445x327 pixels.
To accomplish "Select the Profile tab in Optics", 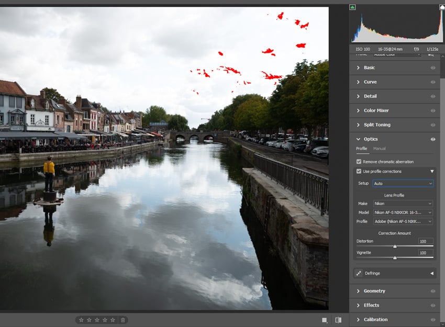I will click(361, 149).
